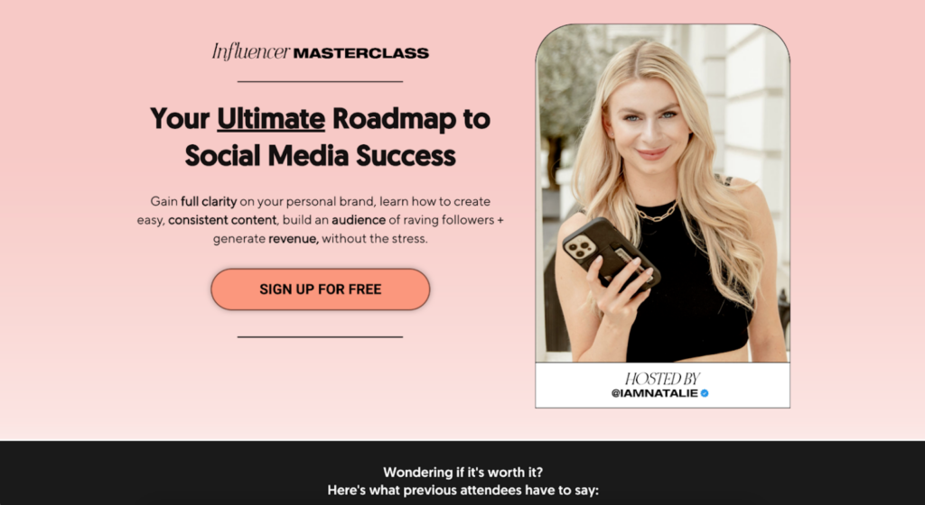Click the SIGN UP FOR FREE button
925x505 pixels.
pos(321,289)
